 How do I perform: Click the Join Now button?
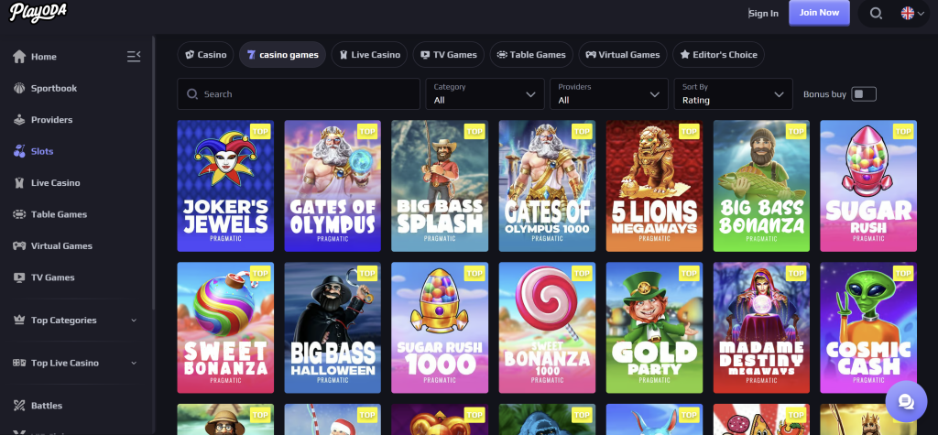click(x=818, y=13)
